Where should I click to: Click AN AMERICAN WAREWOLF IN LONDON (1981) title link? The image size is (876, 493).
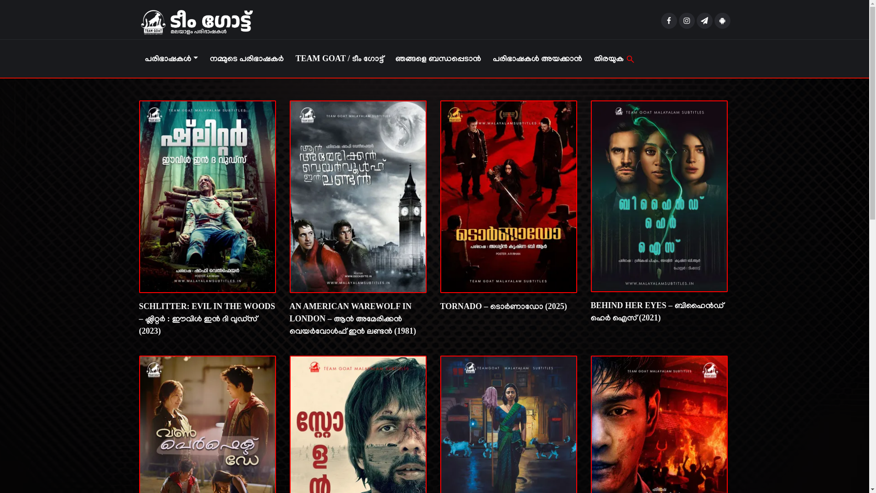[353, 319]
